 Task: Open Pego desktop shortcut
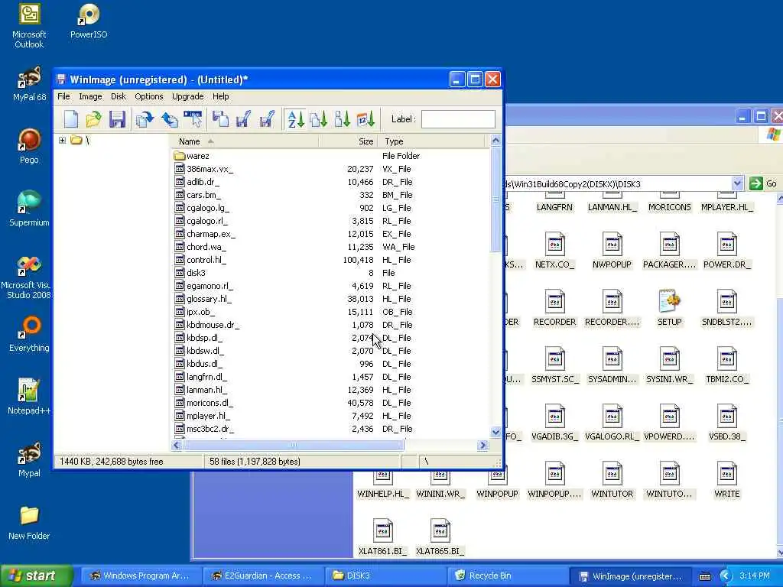(x=29, y=146)
